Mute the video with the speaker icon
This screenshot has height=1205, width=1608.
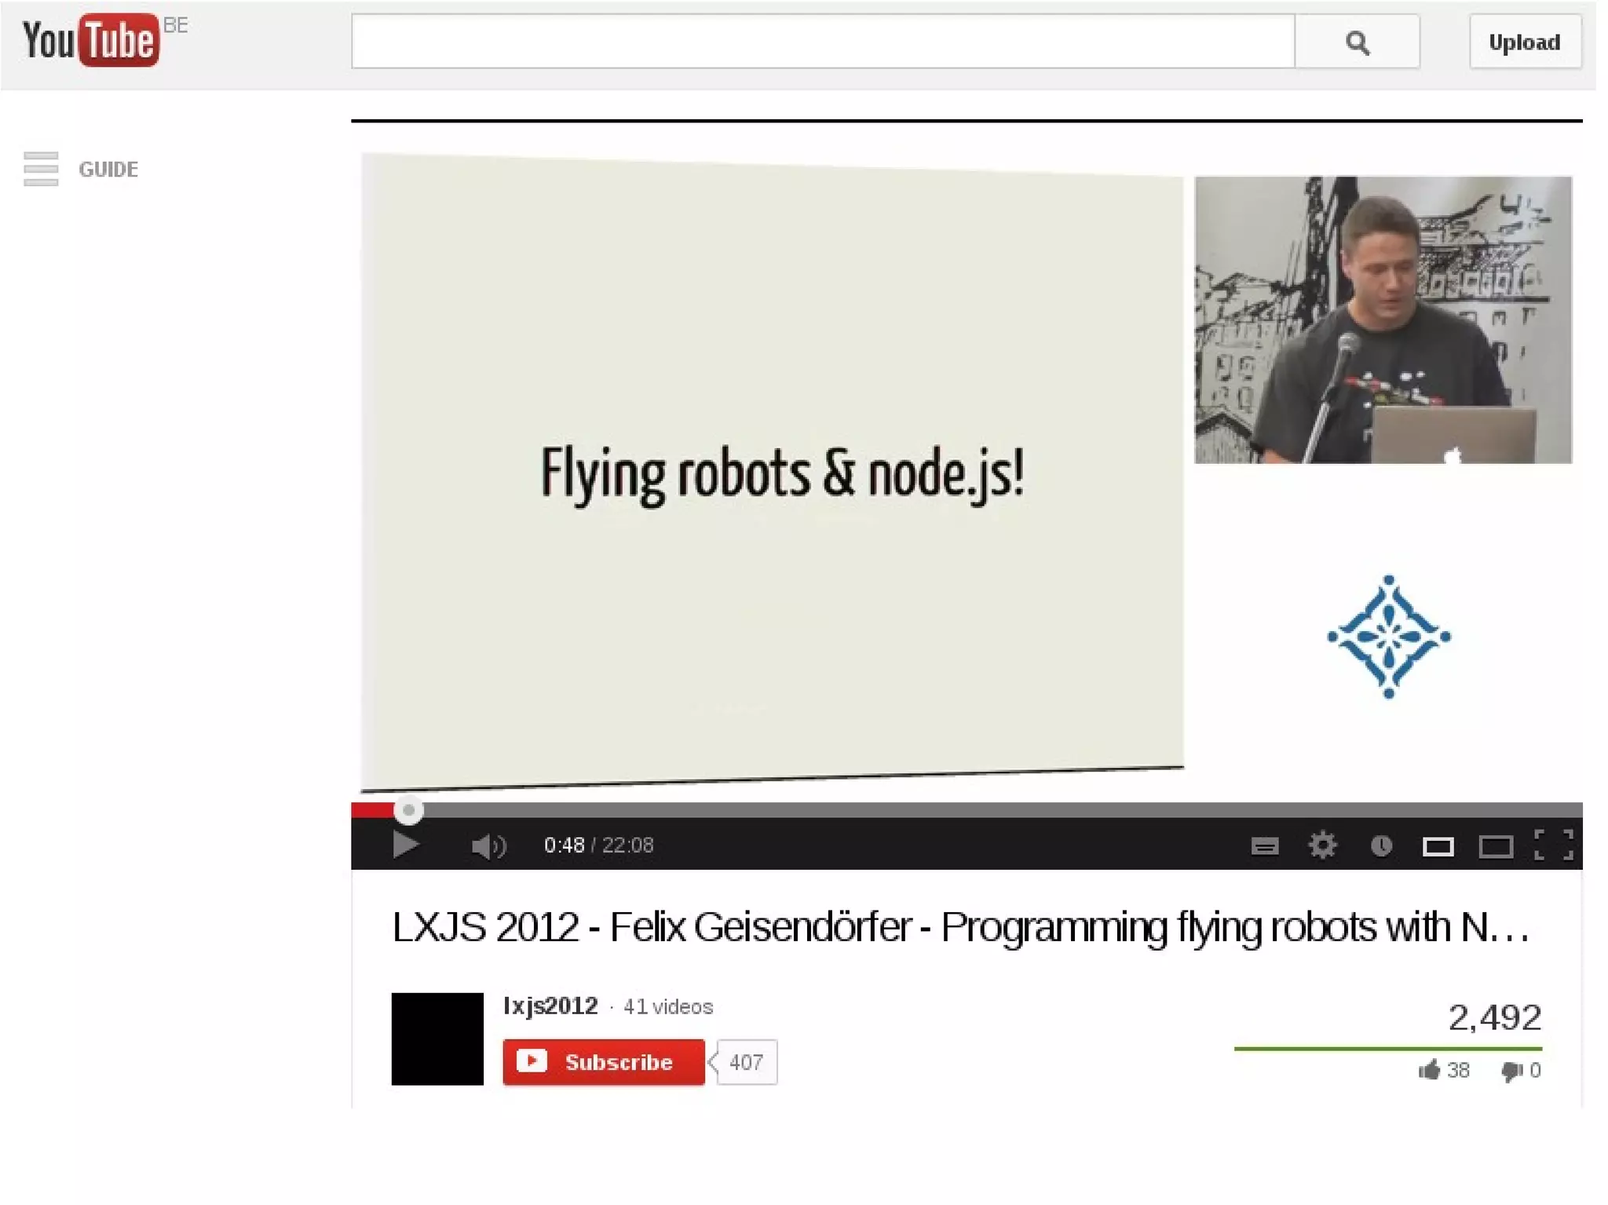[x=488, y=845]
